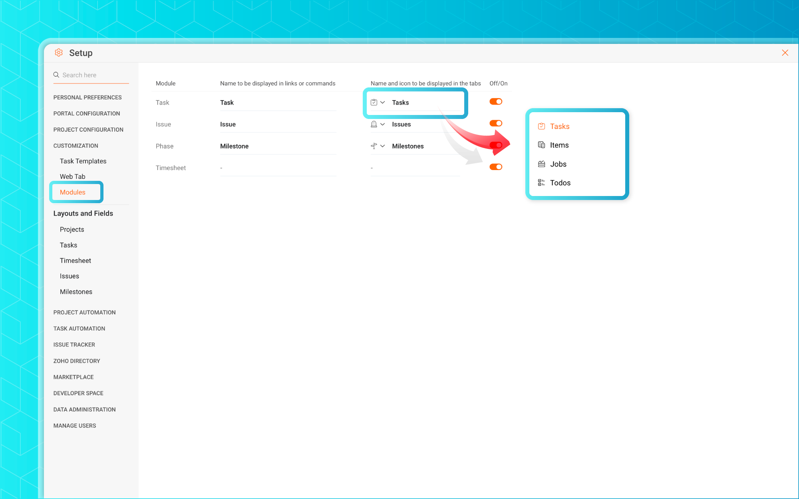Screen dimensions: 799x499
Task: Click the Jobs icon in the popup list
Action: pyautogui.click(x=542, y=164)
